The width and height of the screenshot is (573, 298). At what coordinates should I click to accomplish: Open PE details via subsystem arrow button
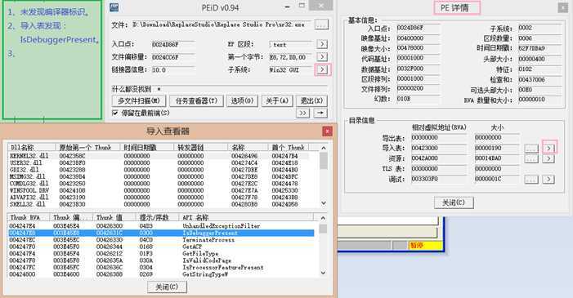(x=322, y=69)
